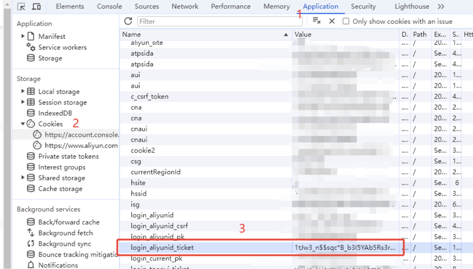Refresh cookies with the reload icon

pos(128,21)
